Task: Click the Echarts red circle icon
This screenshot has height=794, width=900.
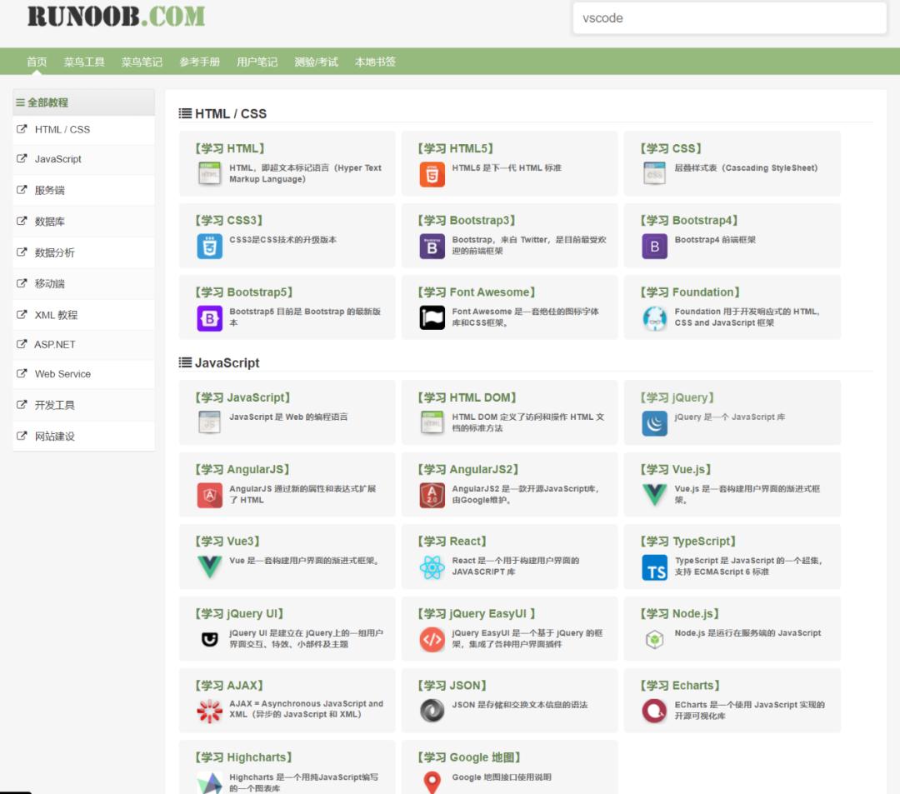Action: [x=654, y=711]
